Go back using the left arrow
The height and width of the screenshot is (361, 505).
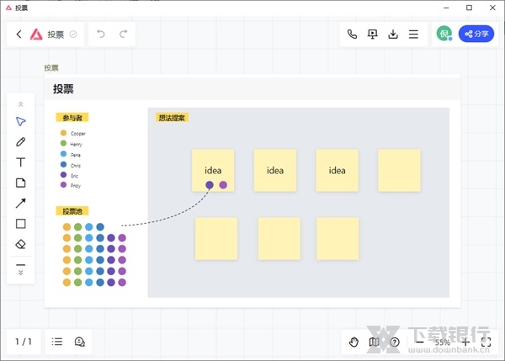[x=19, y=35]
